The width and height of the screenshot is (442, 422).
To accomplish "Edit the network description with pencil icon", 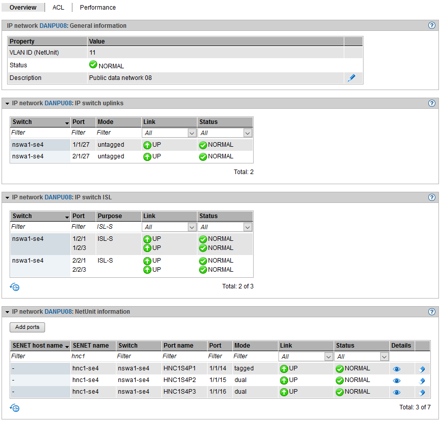I will [x=351, y=78].
